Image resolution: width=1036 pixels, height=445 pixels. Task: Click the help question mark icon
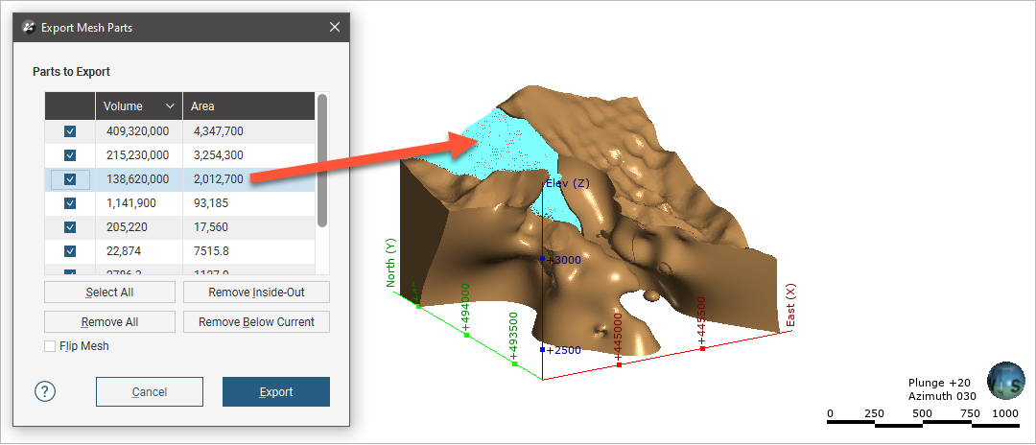click(x=45, y=391)
